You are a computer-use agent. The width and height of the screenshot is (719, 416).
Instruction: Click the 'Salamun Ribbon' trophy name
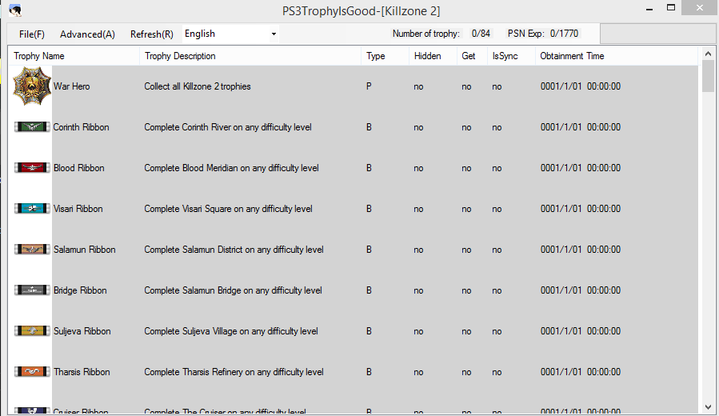84,250
